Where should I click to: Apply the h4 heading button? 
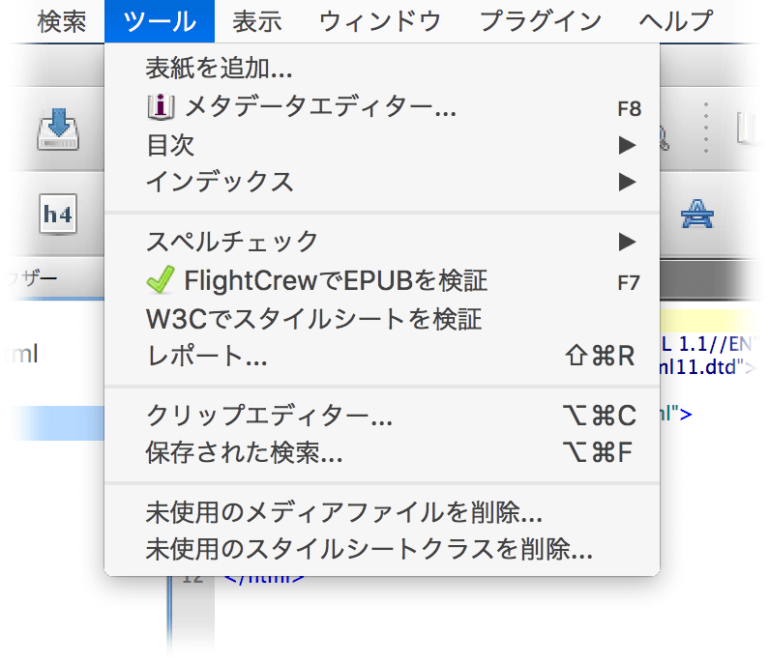[x=58, y=215]
